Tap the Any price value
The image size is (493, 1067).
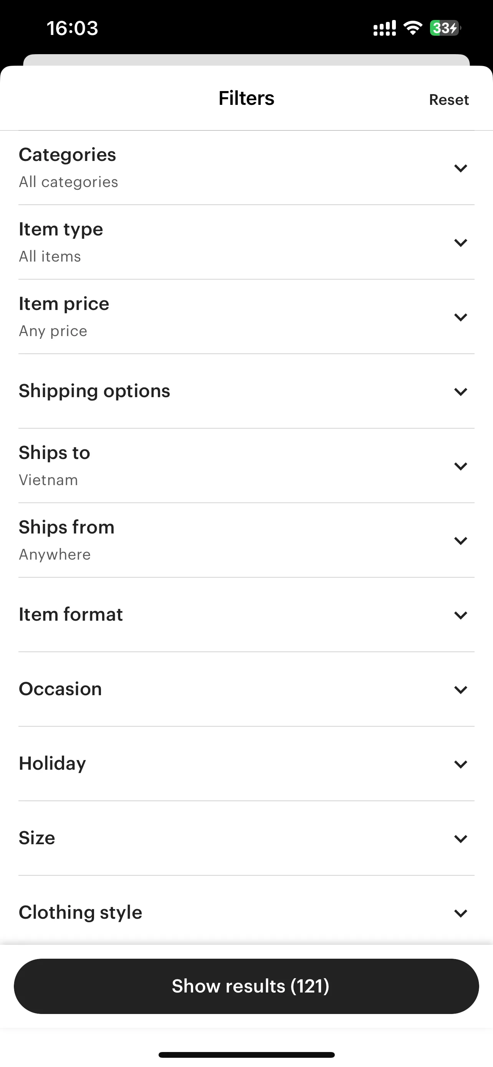coord(53,331)
